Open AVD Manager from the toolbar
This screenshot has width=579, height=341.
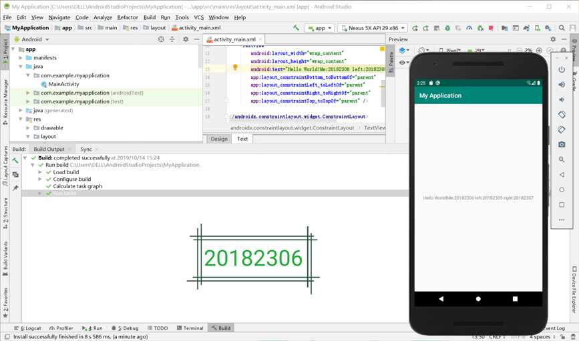coord(538,27)
